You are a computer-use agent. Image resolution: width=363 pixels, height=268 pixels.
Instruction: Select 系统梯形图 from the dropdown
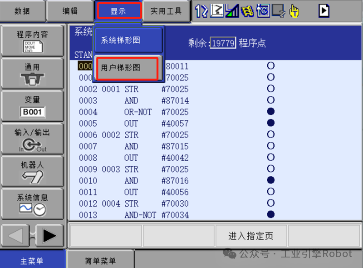tap(128, 40)
